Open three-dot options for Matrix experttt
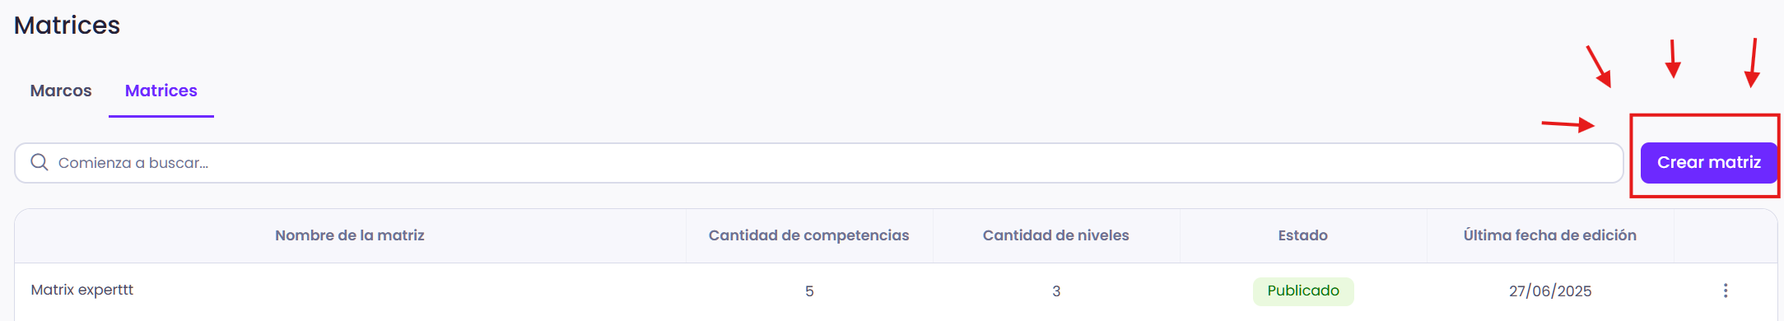The height and width of the screenshot is (321, 1784). coord(1725,291)
